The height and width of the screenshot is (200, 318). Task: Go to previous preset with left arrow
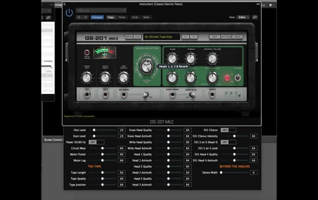coord(79,17)
